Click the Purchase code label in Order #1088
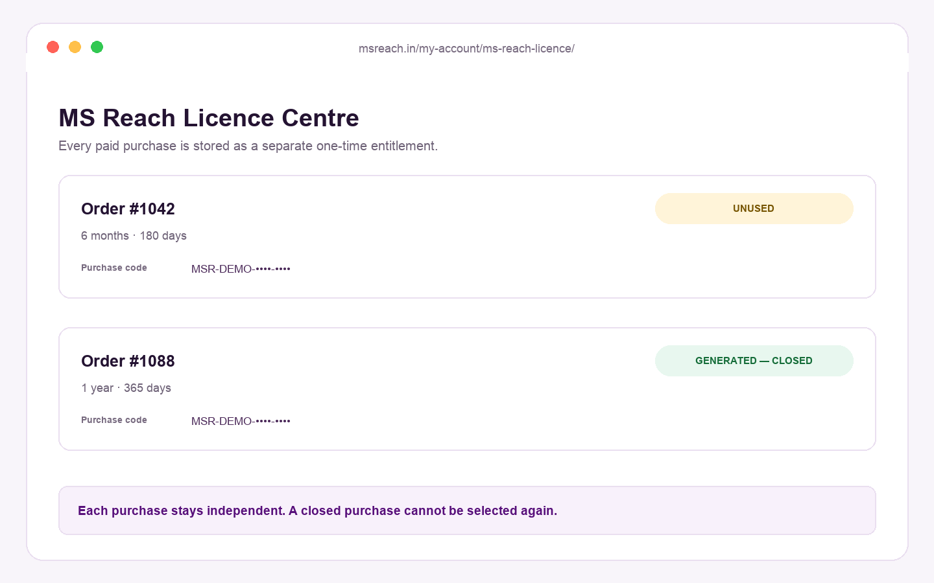Image resolution: width=934 pixels, height=583 pixels. pyautogui.click(x=114, y=420)
